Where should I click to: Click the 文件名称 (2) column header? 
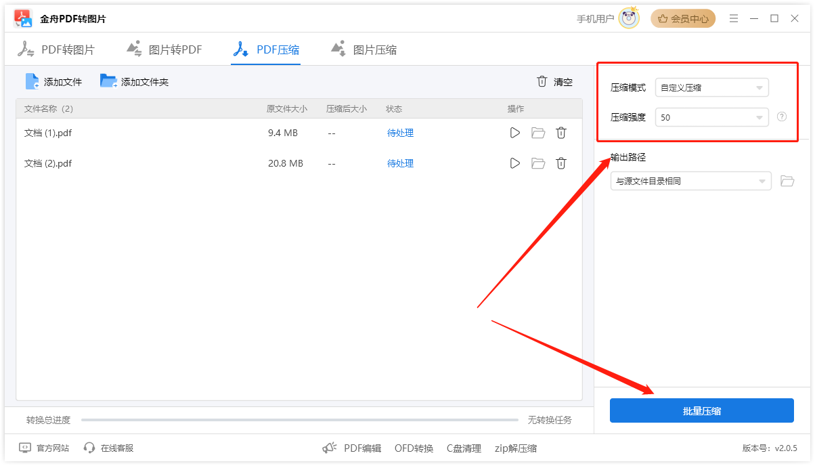coord(49,108)
